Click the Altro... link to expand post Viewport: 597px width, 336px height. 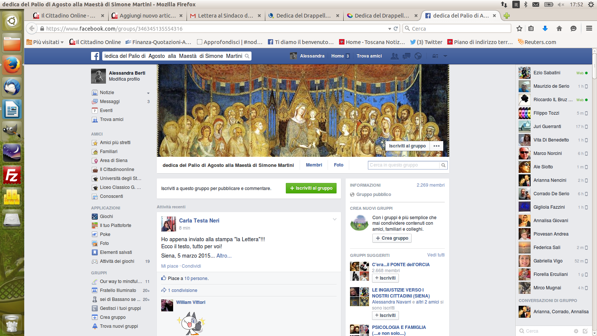[224, 256]
